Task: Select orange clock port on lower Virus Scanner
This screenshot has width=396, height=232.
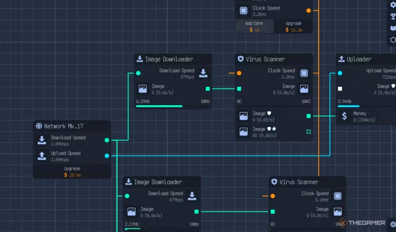Action: pyautogui.click(x=273, y=196)
